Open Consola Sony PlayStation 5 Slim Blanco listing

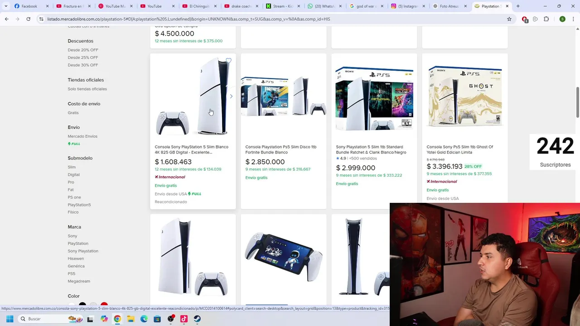click(192, 149)
